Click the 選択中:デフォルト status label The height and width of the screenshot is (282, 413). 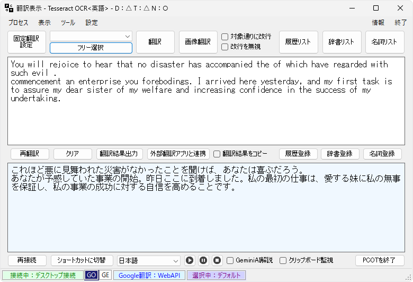click(x=216, y=275)
